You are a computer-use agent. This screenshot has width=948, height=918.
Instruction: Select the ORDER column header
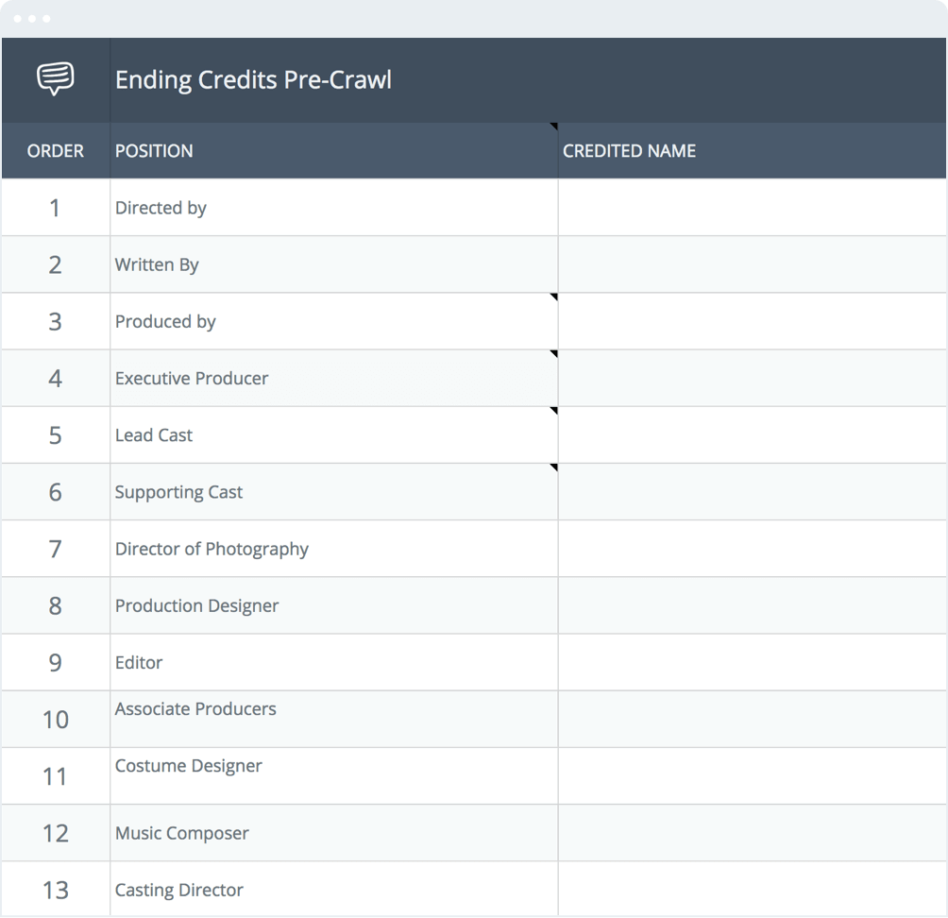click(55, 151)
